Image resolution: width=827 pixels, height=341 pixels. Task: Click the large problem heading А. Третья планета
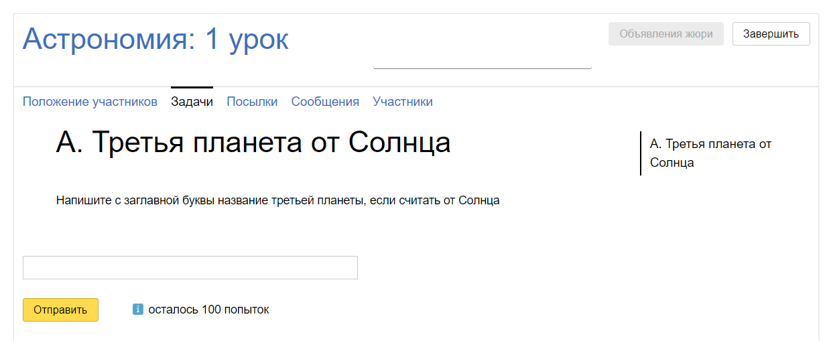(253, 143)
